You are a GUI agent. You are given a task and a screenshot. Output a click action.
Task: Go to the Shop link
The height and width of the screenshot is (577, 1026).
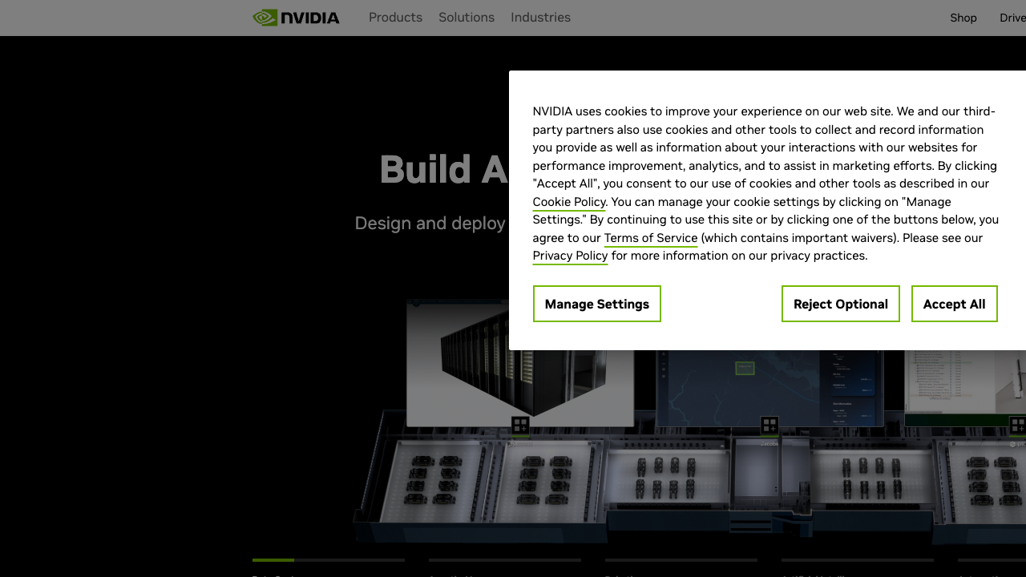pos(963,18)
